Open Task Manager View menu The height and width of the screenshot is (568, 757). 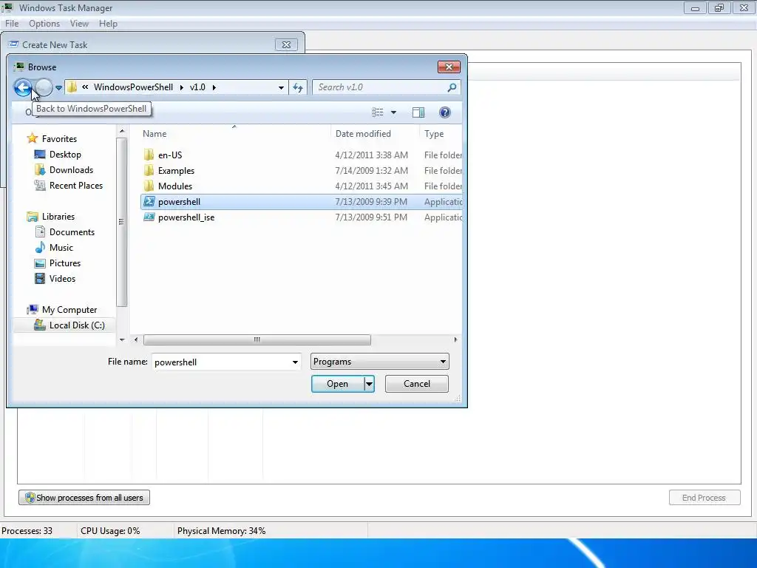coord(79,24)
